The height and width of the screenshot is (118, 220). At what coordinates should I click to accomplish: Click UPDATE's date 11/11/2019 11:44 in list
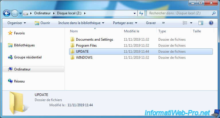136,52
